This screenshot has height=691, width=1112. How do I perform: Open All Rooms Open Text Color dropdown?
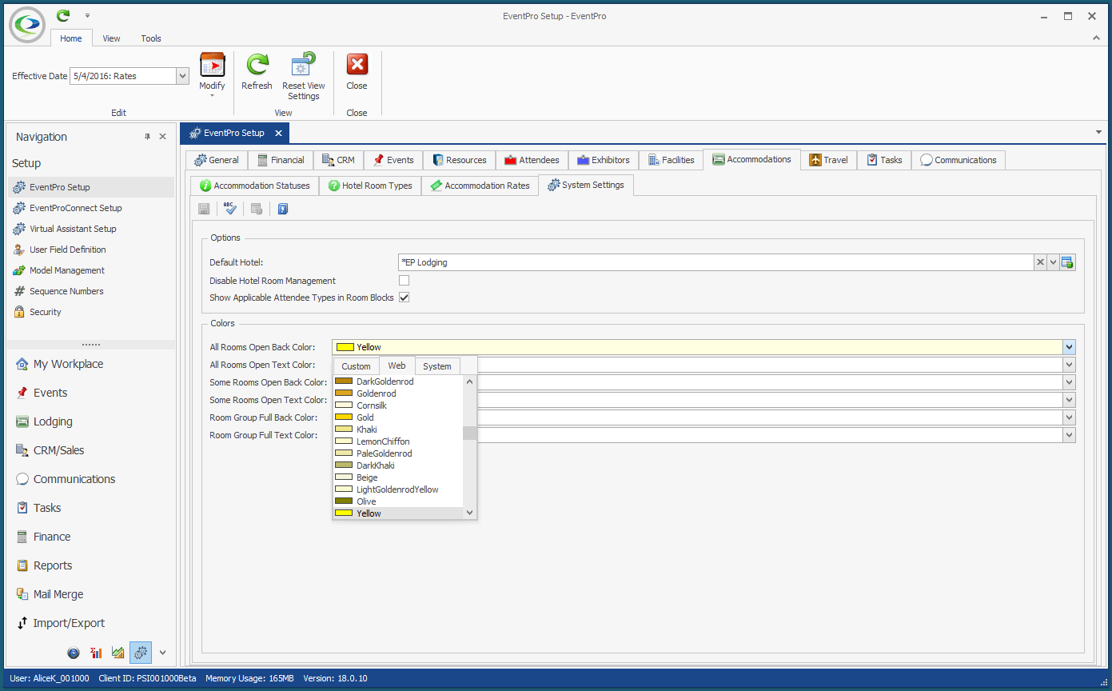coord(1069,365)
